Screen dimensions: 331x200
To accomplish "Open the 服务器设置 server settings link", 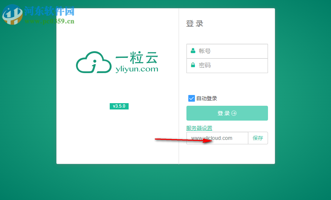I will [199, 128].
